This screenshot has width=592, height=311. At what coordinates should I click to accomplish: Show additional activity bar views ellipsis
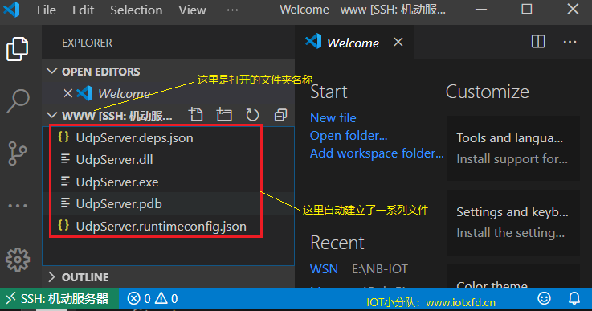[x=18, y=206]
